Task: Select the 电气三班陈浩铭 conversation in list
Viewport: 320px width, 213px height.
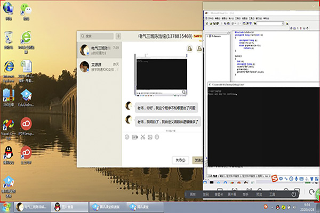Action: pos(99,51)
